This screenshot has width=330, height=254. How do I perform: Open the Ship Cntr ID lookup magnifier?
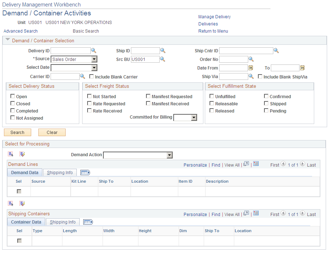point(276,51)
